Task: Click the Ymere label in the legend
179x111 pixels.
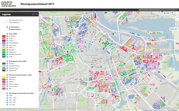Action: pos(11,57)
